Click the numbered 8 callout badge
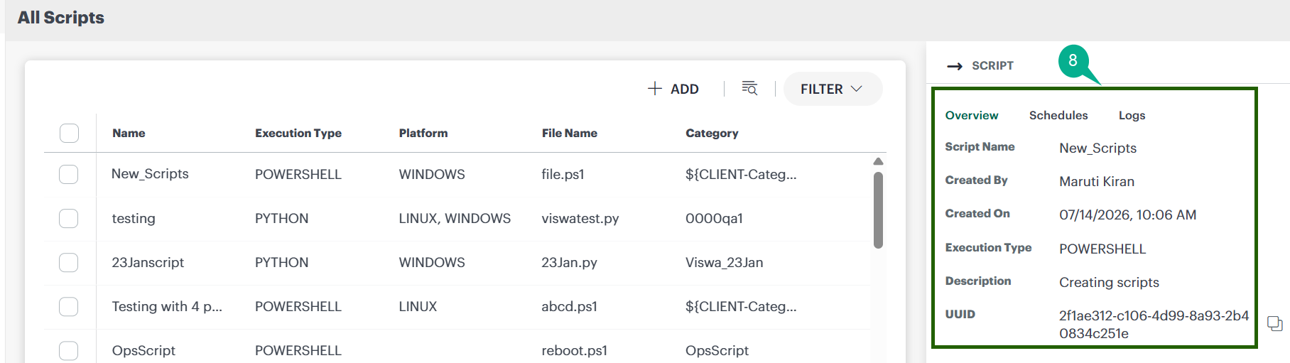 (x=1073, y=61)
